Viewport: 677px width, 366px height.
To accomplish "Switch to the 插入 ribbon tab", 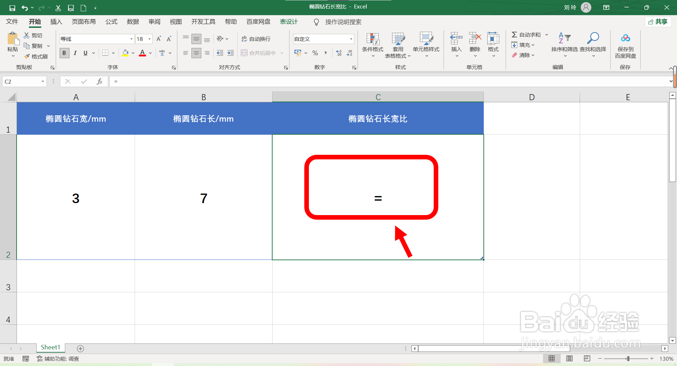I will click(55, 22).
